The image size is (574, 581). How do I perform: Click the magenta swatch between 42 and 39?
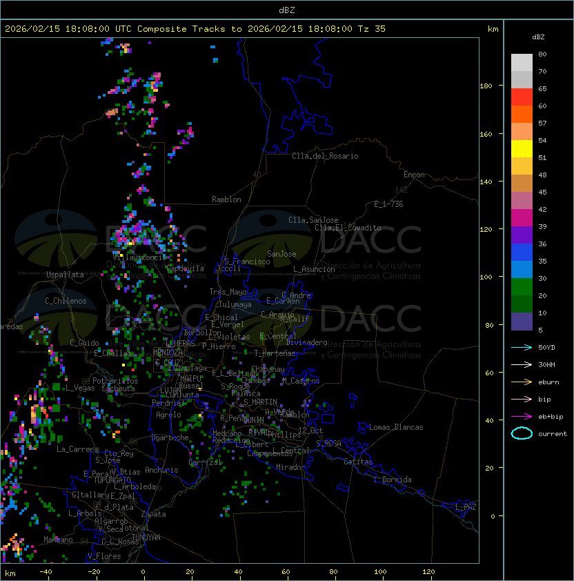tap(522, 217)
